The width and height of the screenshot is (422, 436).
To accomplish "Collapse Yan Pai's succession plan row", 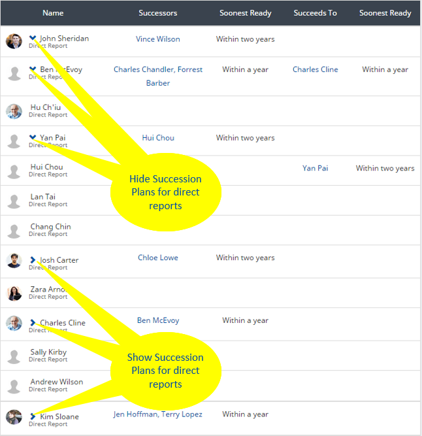I will (33, 137).
